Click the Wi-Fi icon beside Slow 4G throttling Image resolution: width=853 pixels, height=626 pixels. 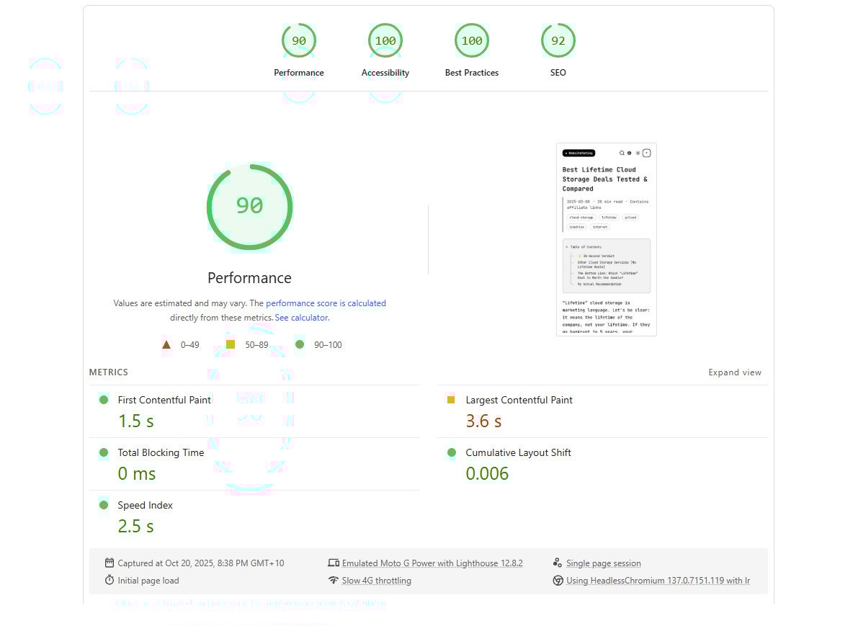coord(333,581)
